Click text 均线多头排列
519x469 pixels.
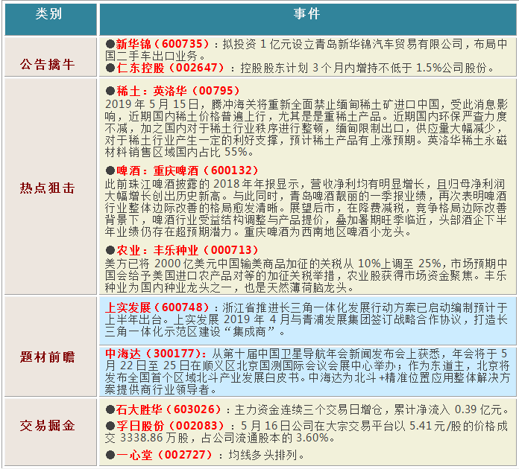click(x=262, y=455)
